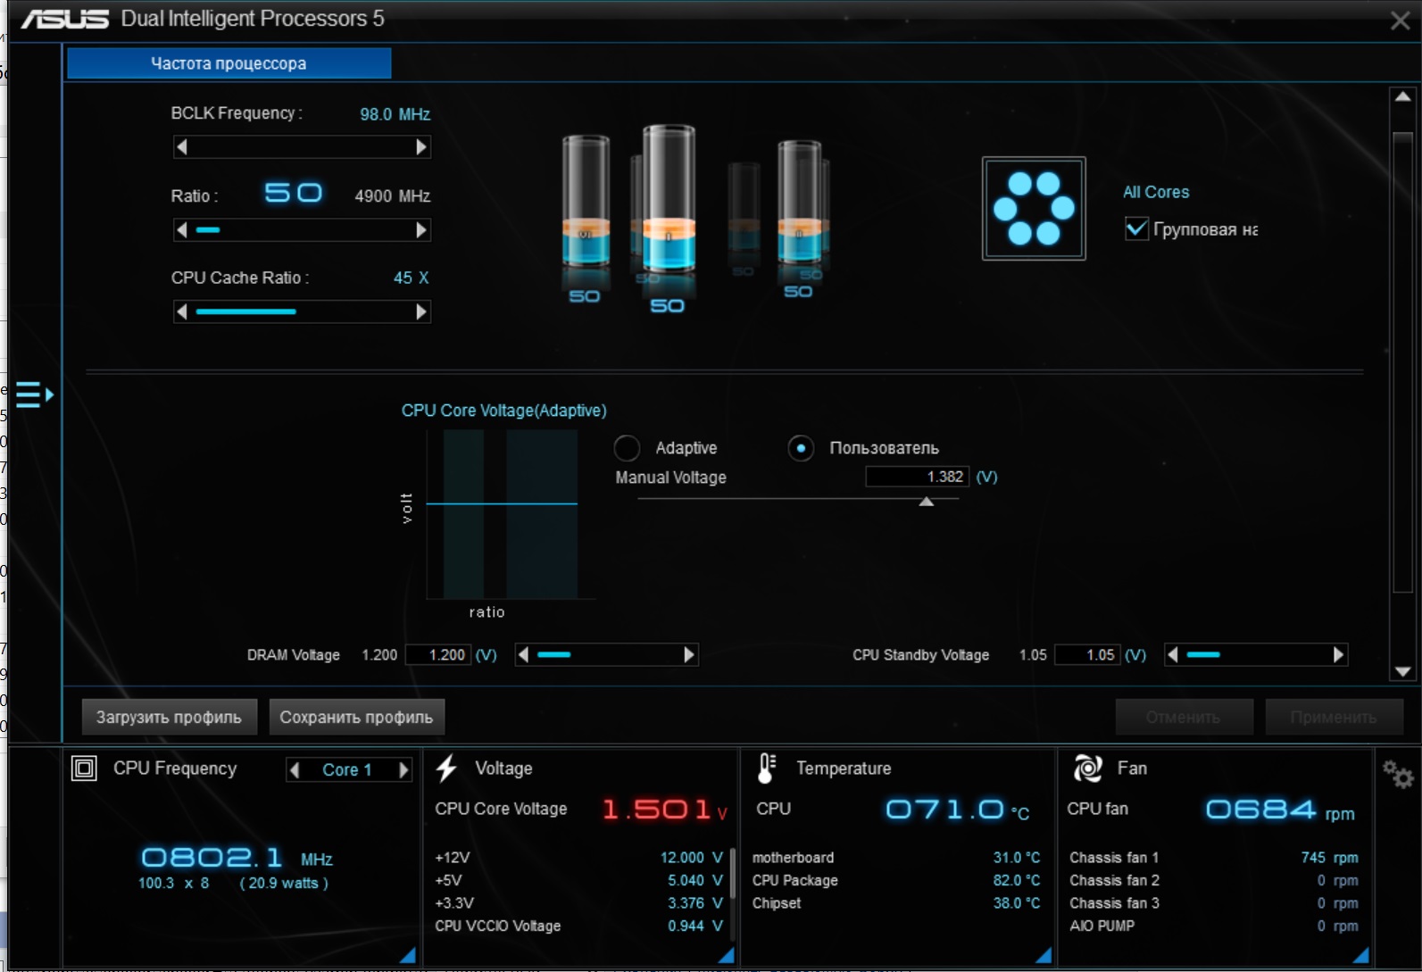Click the CPU Frequency chip icon
The image size is (1422, 972).
tap(84, 768)
